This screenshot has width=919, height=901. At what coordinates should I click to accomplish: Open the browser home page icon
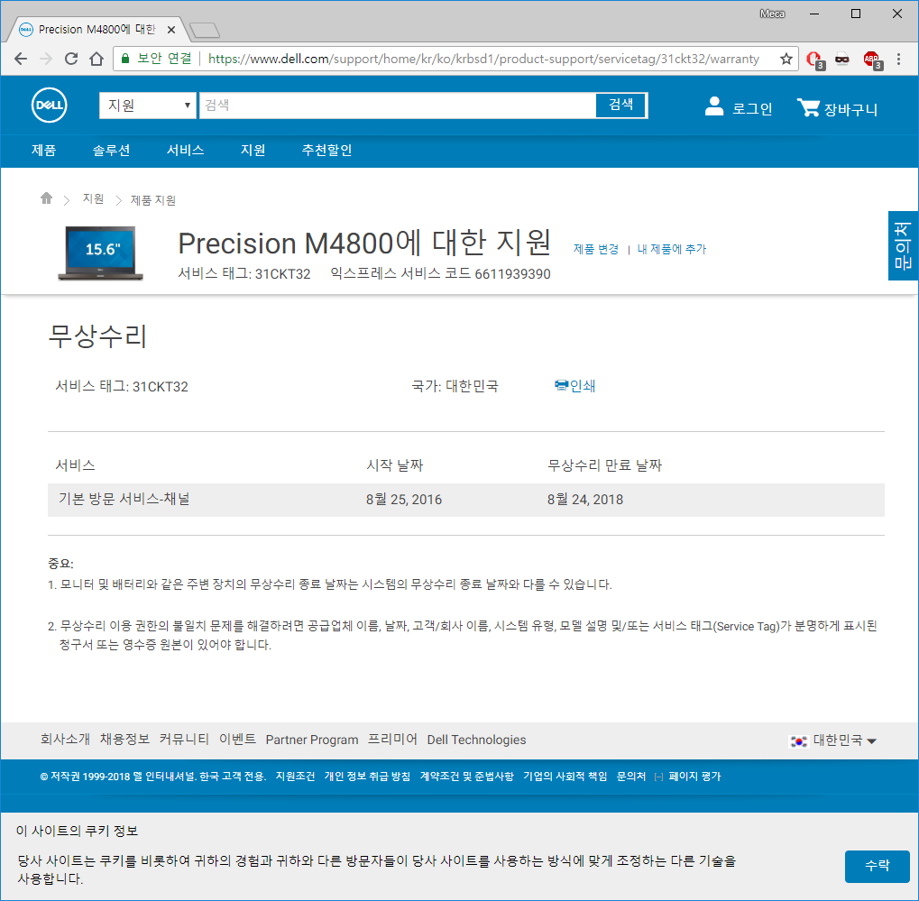[x=96, y=59]
